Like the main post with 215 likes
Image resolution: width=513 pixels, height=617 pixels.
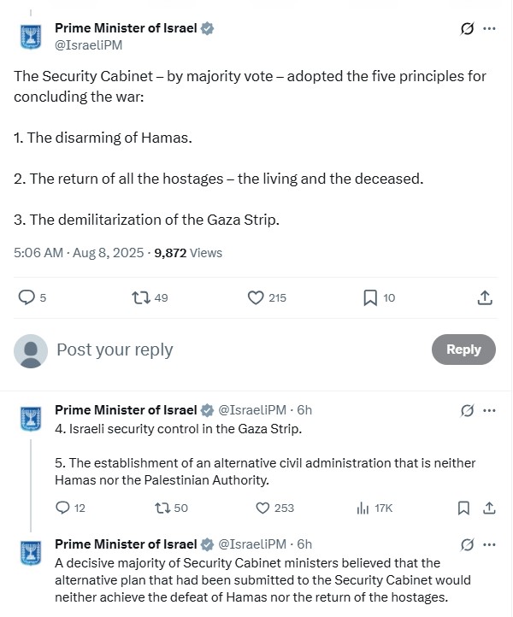coord(267,297)
